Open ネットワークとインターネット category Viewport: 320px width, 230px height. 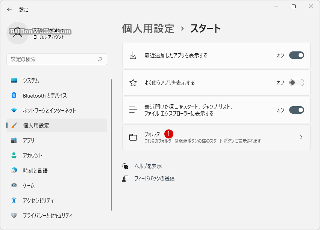tap(57, 110)
